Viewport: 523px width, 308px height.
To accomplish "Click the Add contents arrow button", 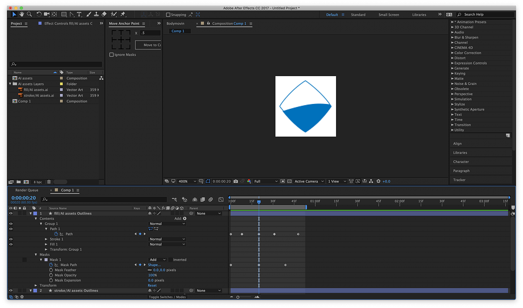I will pyautogui.click(x=185, y=219).
